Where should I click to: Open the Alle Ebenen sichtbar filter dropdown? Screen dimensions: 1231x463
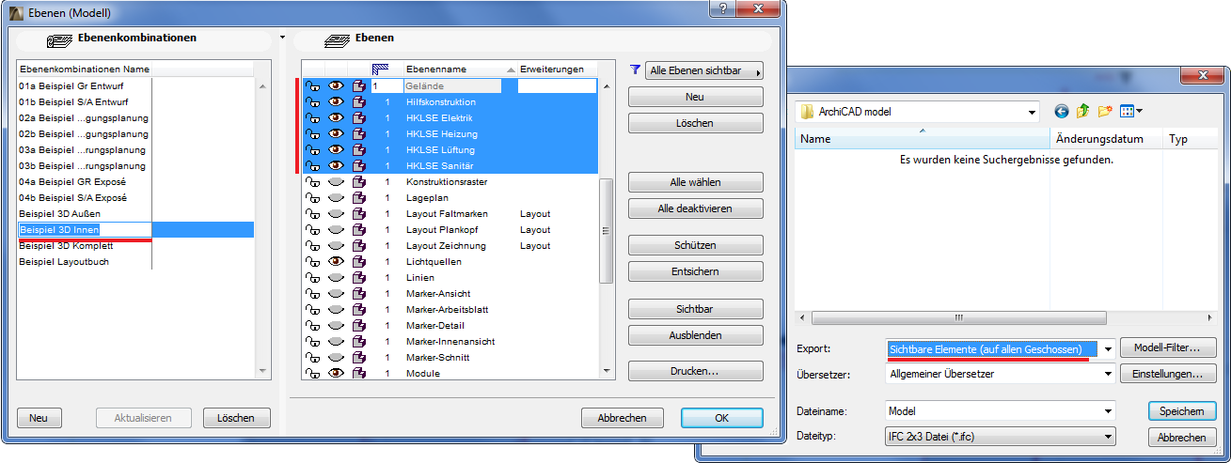click(703, 70)
